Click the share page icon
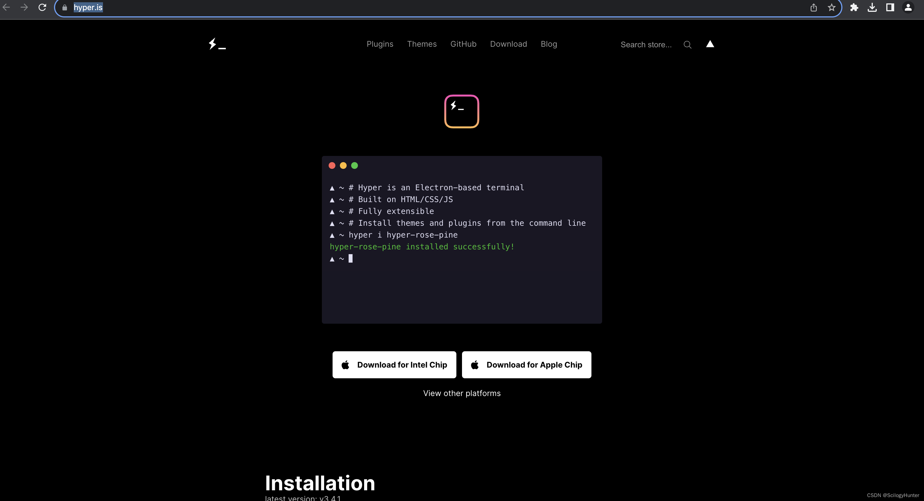Viewport: 924px width, 501px height. click(x=813, y=7)
